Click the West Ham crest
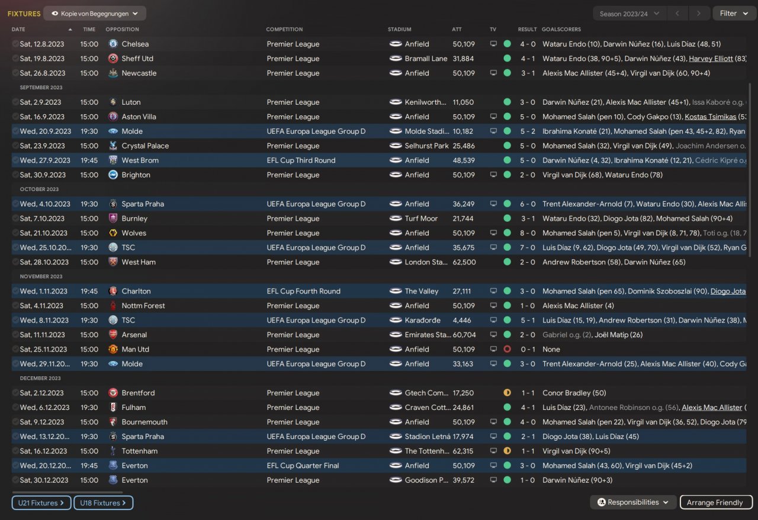The width and height of the screenshot is (758, 520). [x=113, y=262]
